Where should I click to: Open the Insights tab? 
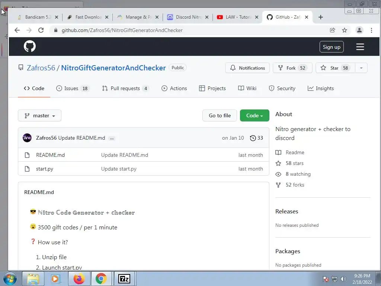pyautogui.click(x=321, y=88)
